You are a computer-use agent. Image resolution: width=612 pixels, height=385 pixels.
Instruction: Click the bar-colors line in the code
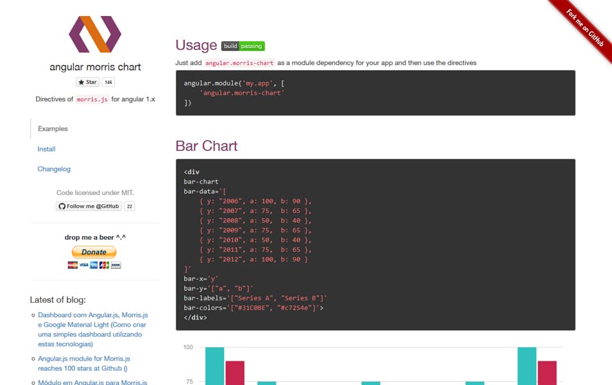(x=253, y=308)
